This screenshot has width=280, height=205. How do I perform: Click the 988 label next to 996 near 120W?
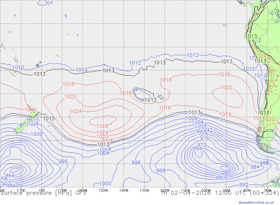160,171
